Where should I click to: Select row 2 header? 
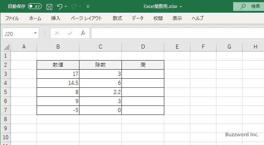pyautogui.click(x=5, y=65)
